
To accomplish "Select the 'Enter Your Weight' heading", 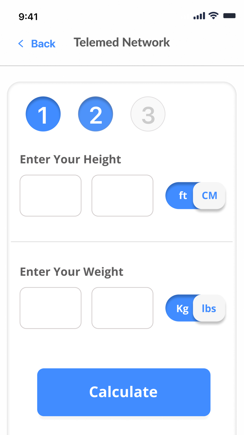I will coord(72,272).
